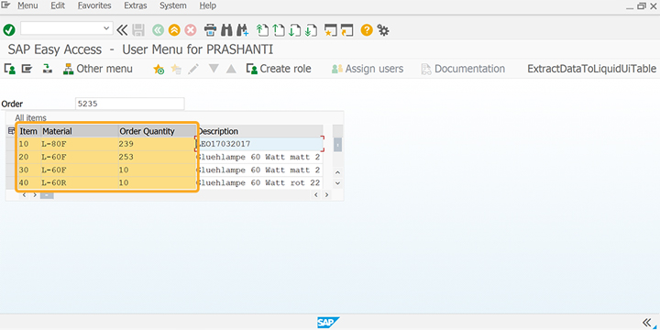Click the ExtractDataToLiquidUiTable button
Viewport: 660px width, 330px height.
coord(591,69)
